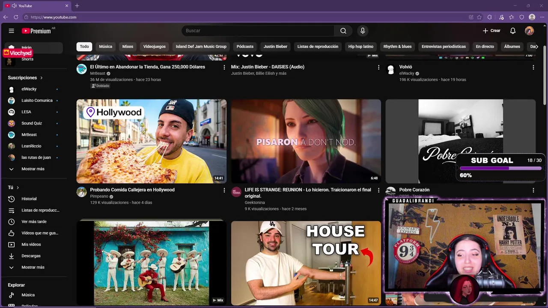Click the Crear button
The image size is (548, 308).
491,31
